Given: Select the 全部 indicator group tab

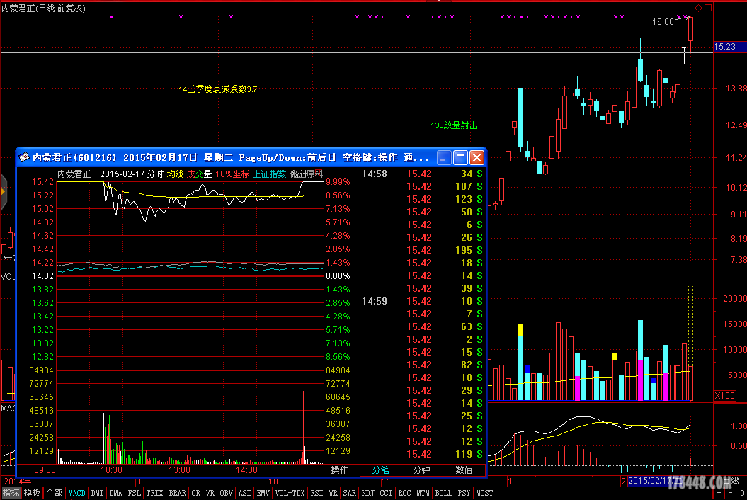Looking at the screenshot, I should pos(54,494).
